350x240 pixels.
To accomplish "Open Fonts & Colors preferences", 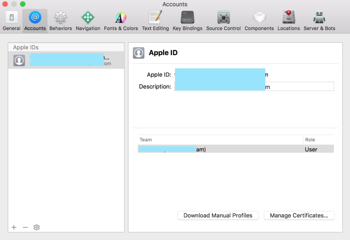I will coord(121,21).
